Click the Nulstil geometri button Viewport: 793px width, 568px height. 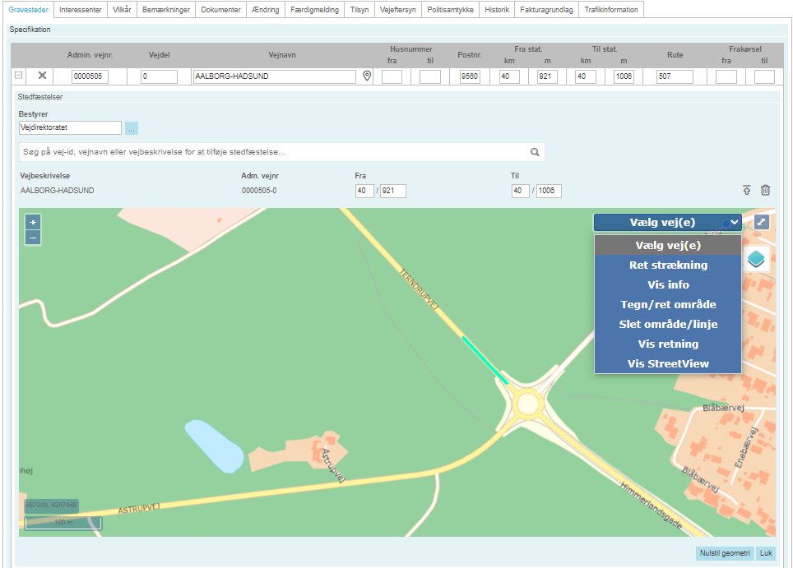[724, 553]
